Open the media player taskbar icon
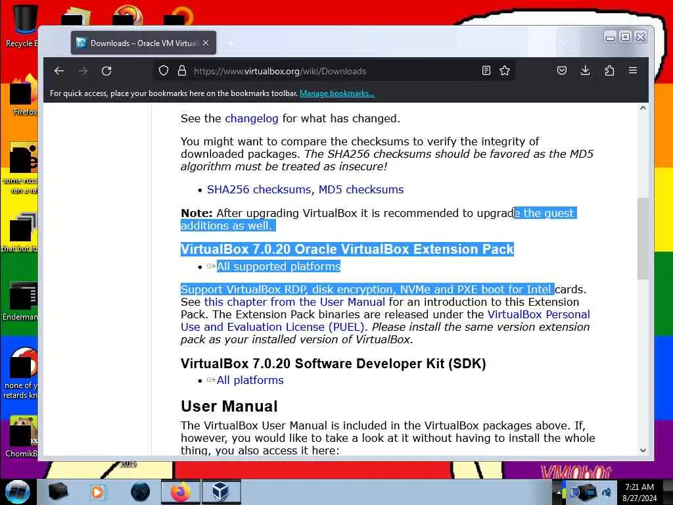Image resolution: width=673 pixels, height=505 pixels. point(97,492)
